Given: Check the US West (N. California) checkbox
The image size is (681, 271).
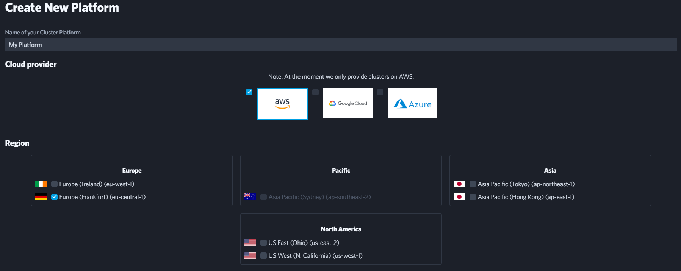Looking at the screenshot, I should pos(263,255).
